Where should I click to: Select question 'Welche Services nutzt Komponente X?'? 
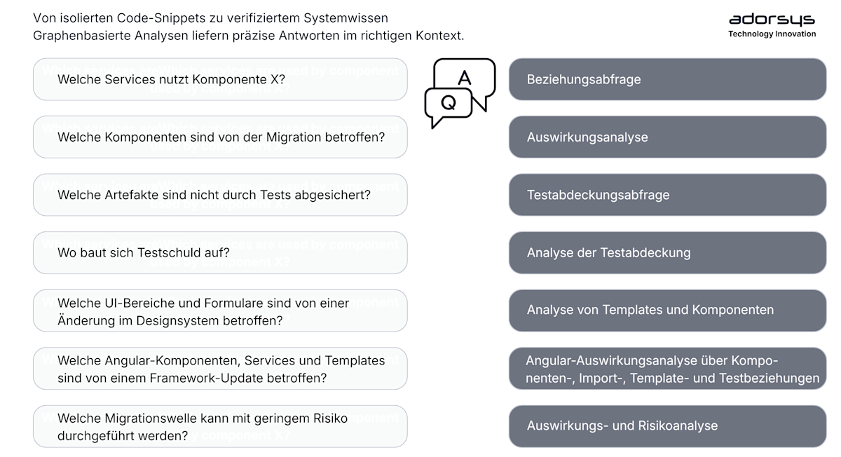[220, 79]
